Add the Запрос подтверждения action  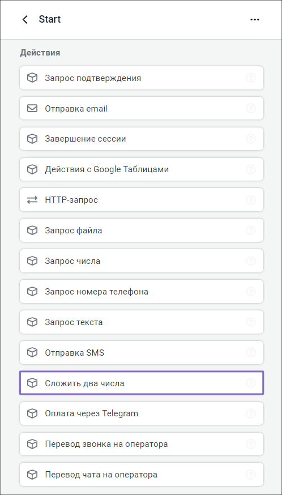click(142, 78)
